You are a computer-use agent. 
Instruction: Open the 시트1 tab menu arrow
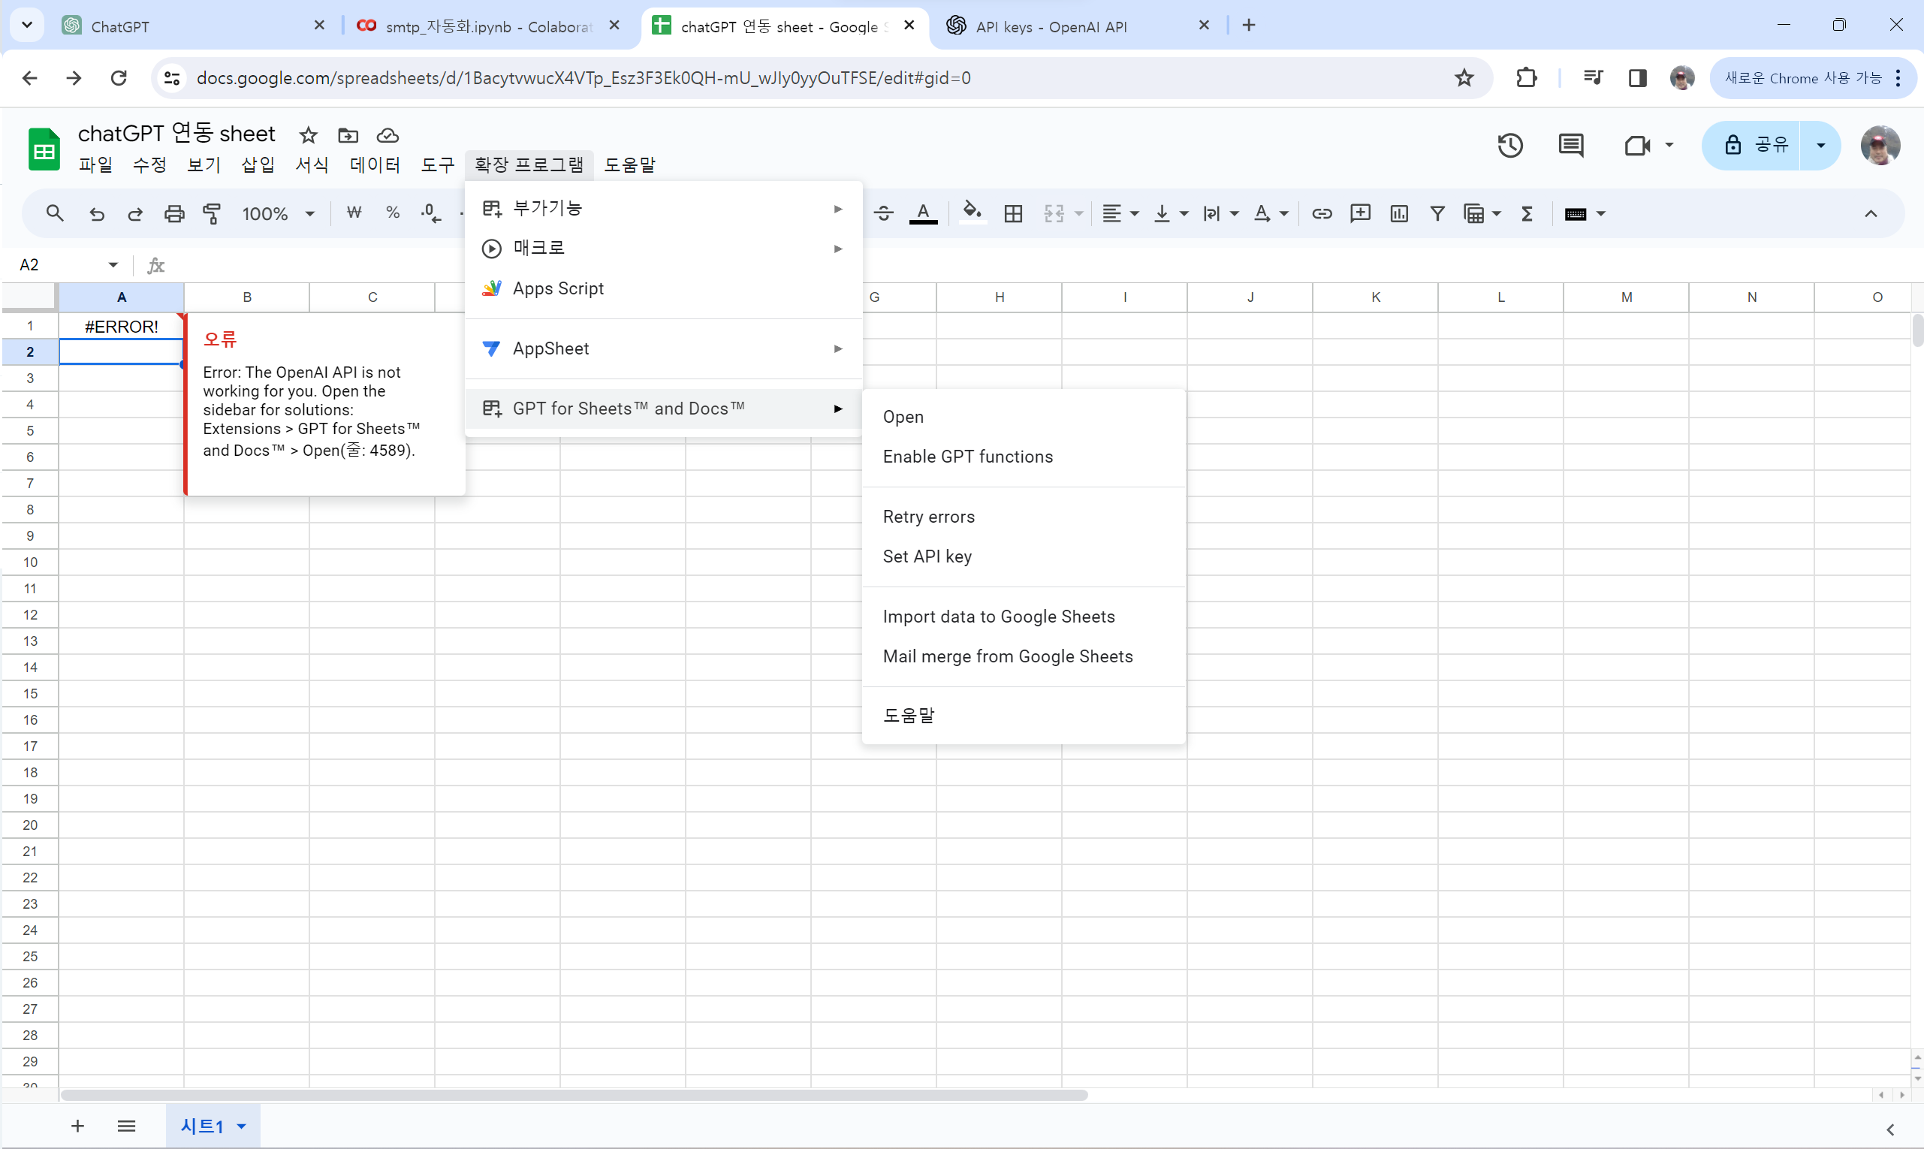pyautogui.click(x=242, y=1126)
